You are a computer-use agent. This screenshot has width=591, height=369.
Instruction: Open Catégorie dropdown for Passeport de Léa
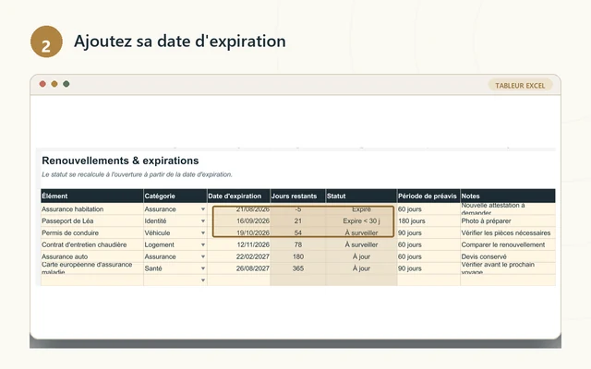coord(203,221)
